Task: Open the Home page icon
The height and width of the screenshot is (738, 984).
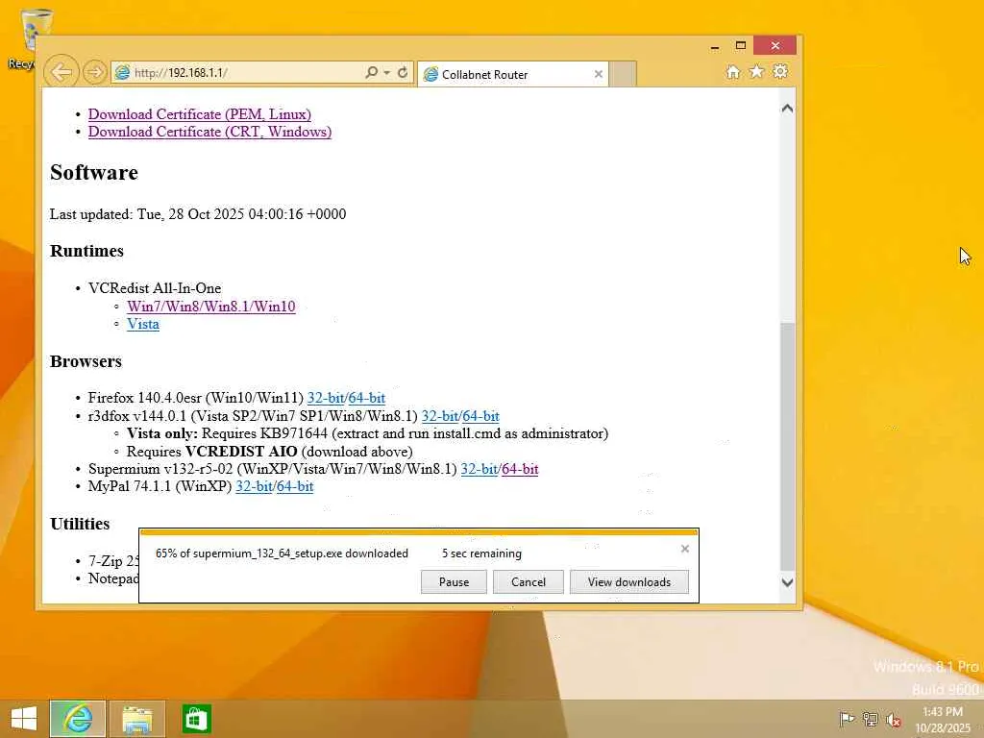Action: pyautogui.click(x=732, y=71)
